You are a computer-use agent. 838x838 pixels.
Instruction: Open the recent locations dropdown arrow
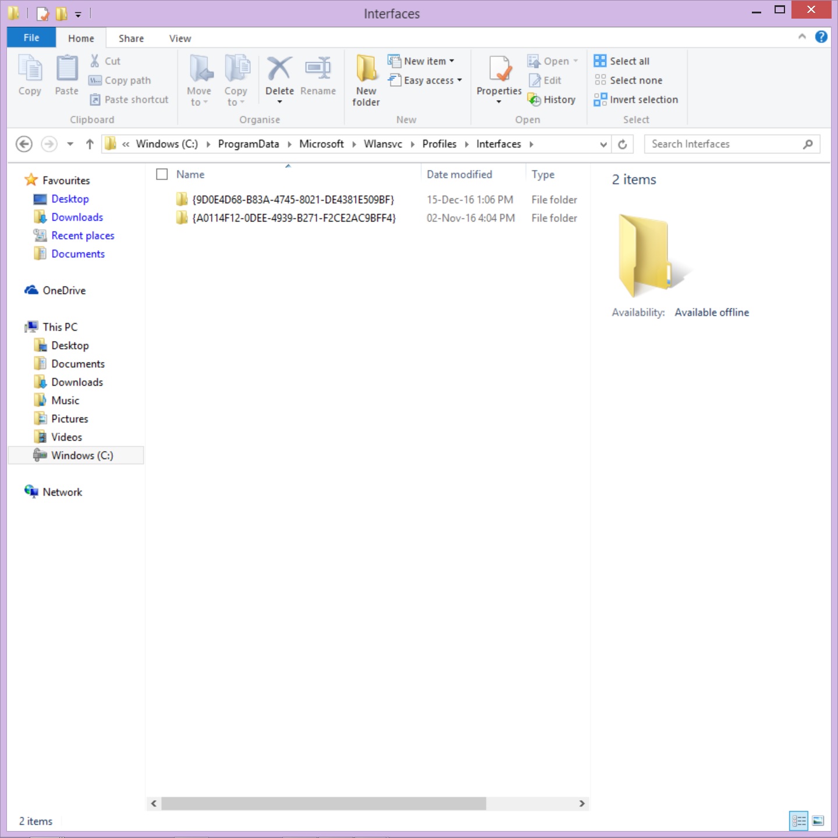point(70,144)
